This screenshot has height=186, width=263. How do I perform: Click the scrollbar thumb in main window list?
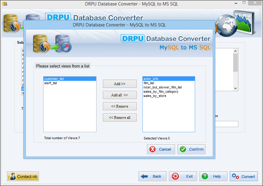tap(235, 63)
